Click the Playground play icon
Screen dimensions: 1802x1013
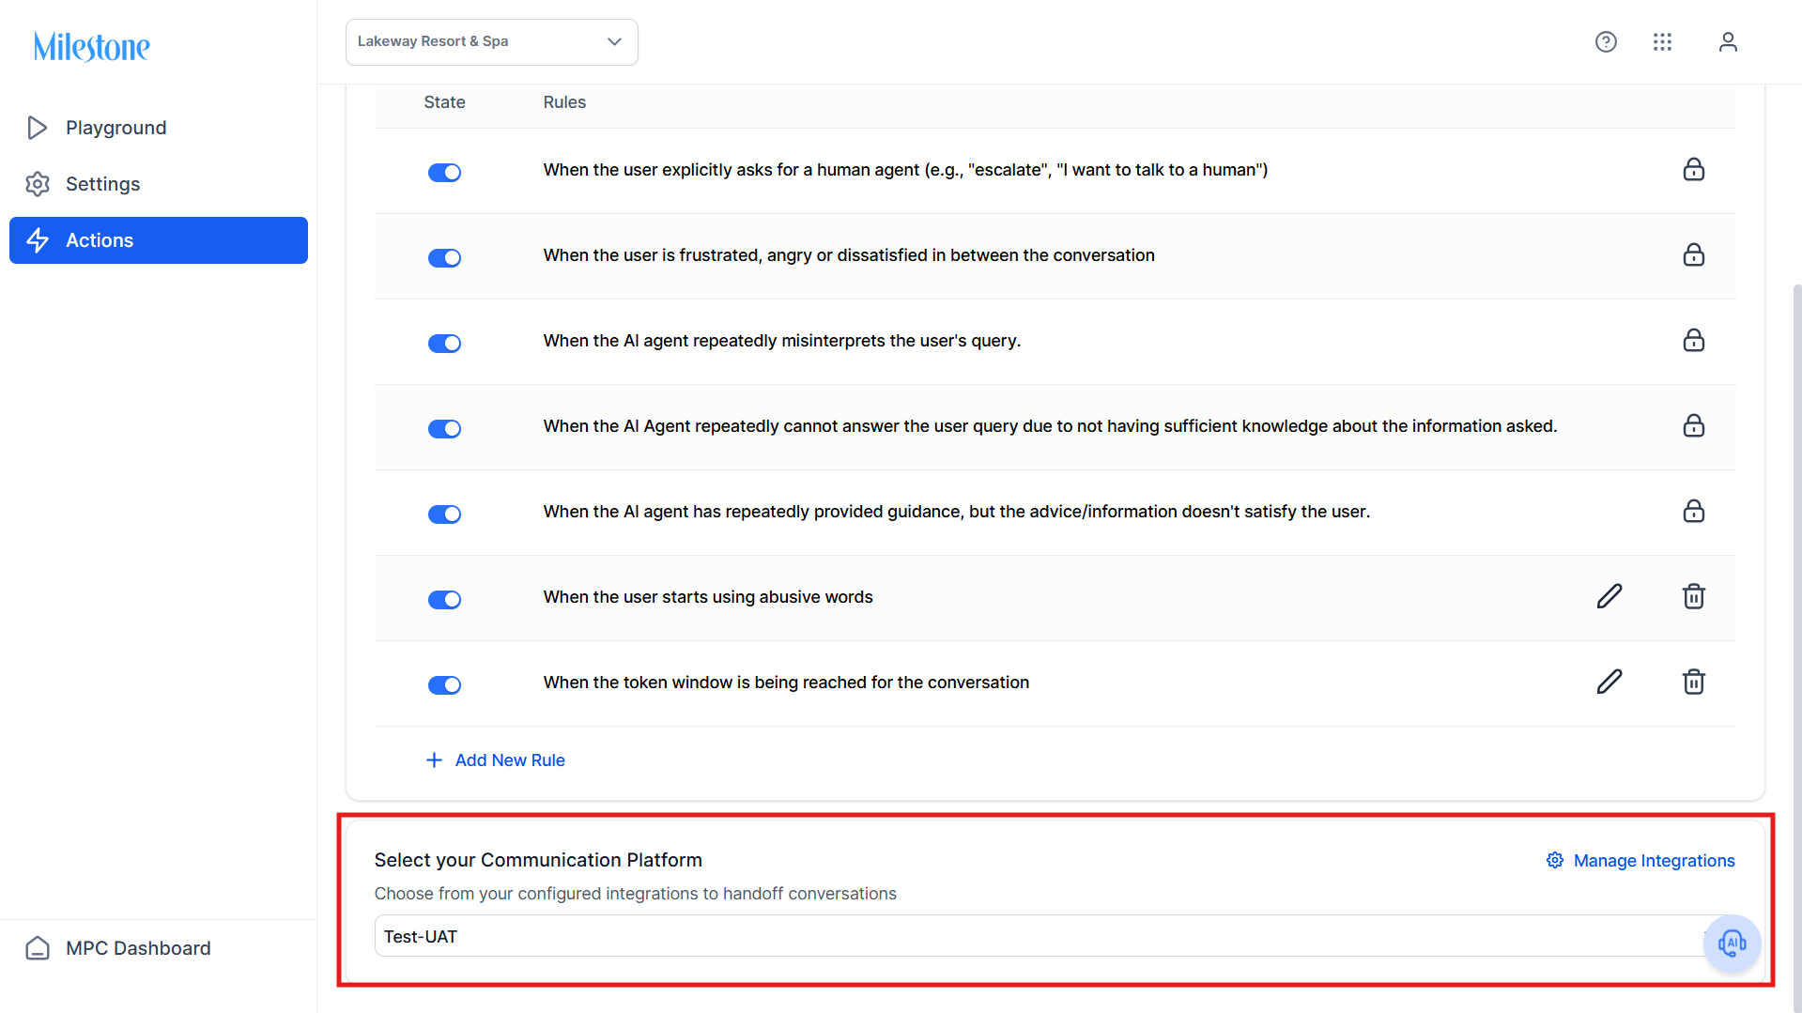click(38, 128)
